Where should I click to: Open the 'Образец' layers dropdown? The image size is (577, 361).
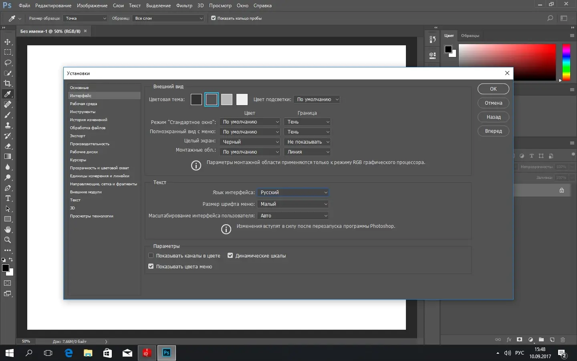(x=168, y=18)
